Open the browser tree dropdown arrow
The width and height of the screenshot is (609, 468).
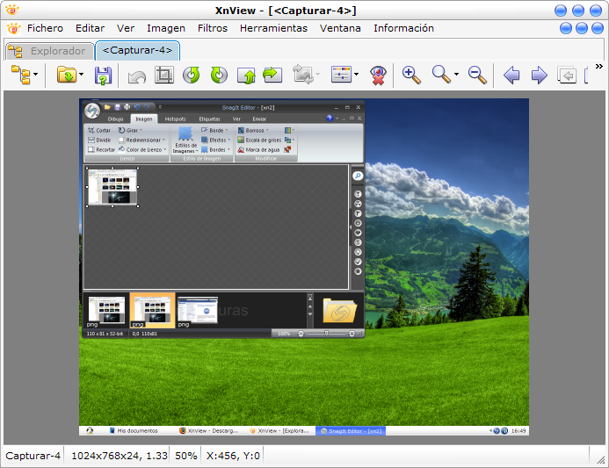click(x=36, y=76)
